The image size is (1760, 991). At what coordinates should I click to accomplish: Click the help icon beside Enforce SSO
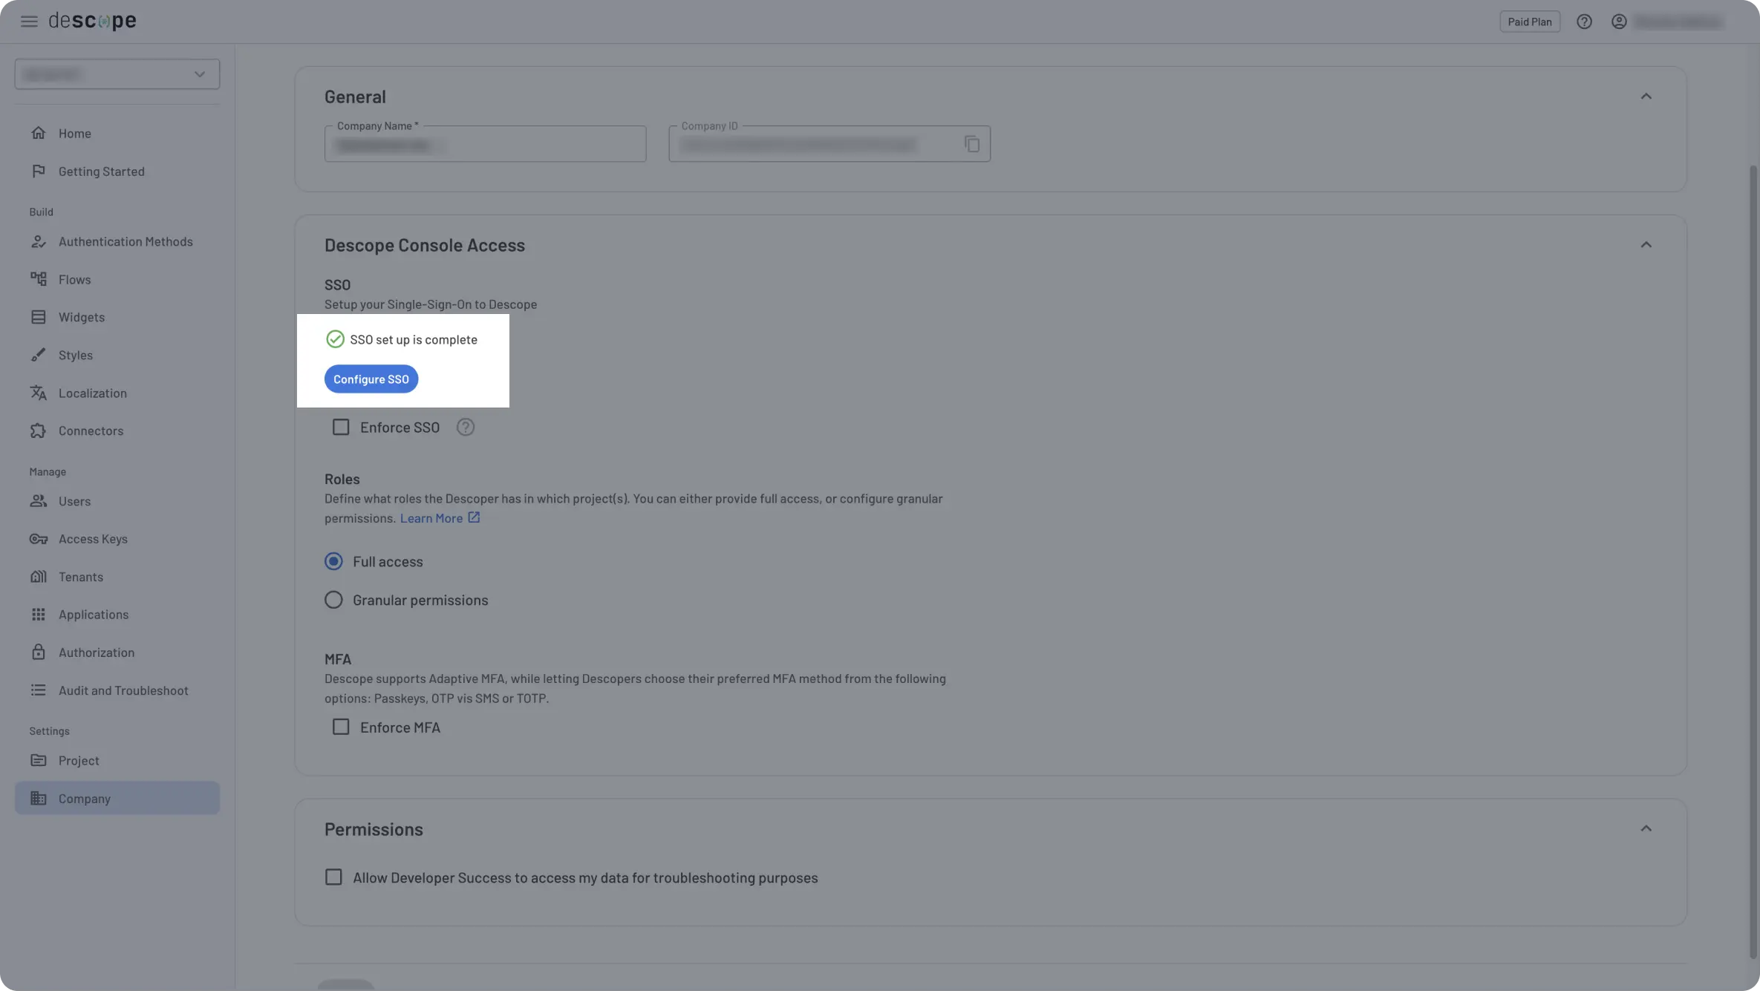pyautogui.click(x=465, y=427)
